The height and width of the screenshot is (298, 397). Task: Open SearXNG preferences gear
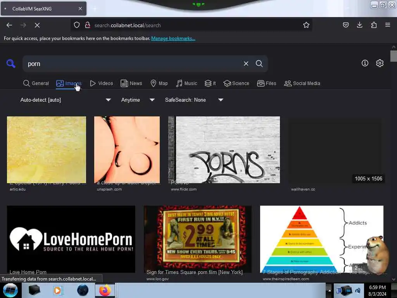pyautogui.click(x=380, y=63)
